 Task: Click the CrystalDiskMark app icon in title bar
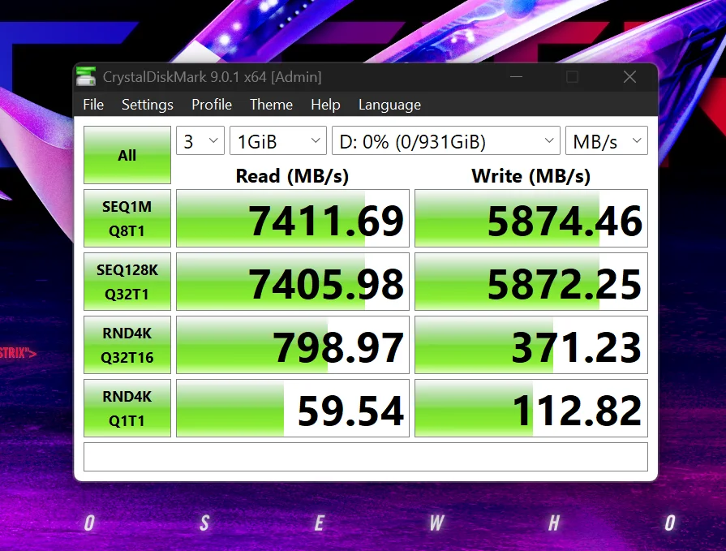86,76
